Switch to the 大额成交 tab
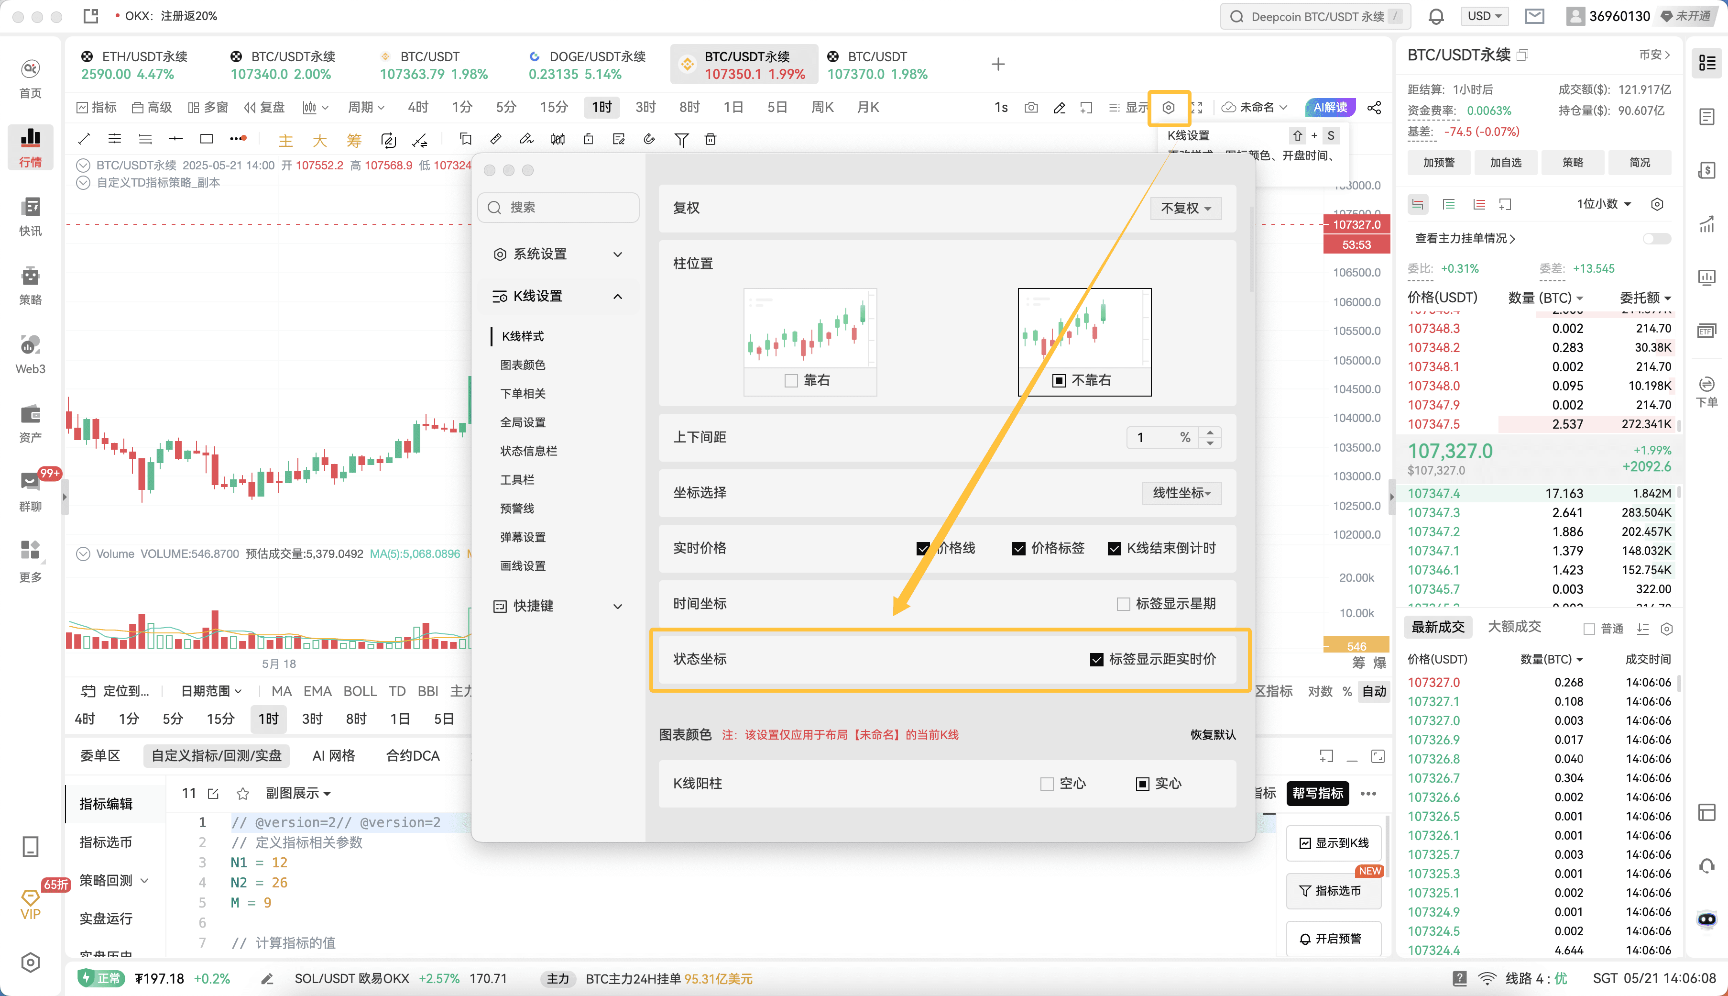The height and width of the screenshot is (996, 1728). (1514, 627)
